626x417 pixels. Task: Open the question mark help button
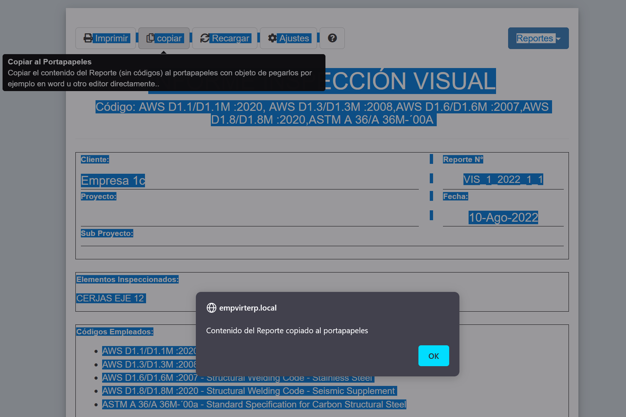pos(332,38)
